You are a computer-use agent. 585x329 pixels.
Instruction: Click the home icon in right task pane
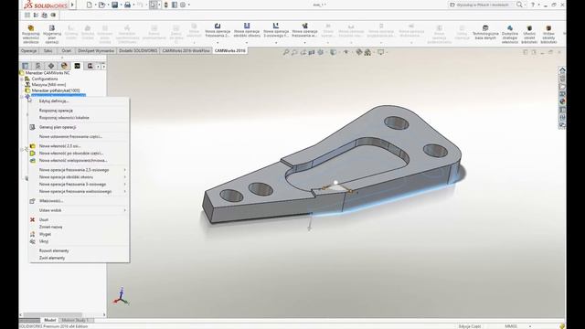point(562,70)
